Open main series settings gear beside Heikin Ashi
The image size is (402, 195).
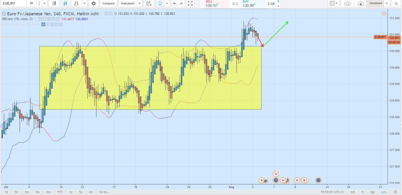111,13
